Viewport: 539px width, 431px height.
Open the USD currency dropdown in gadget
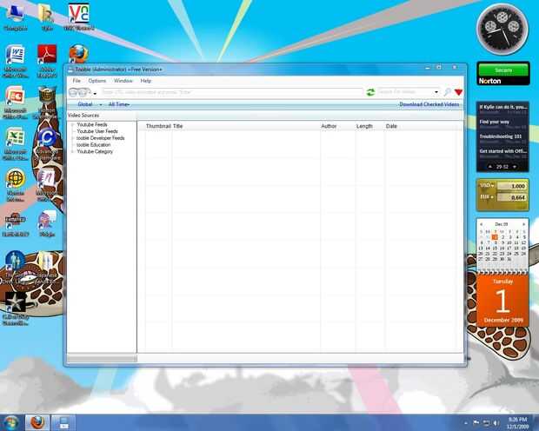coord(487,186)
